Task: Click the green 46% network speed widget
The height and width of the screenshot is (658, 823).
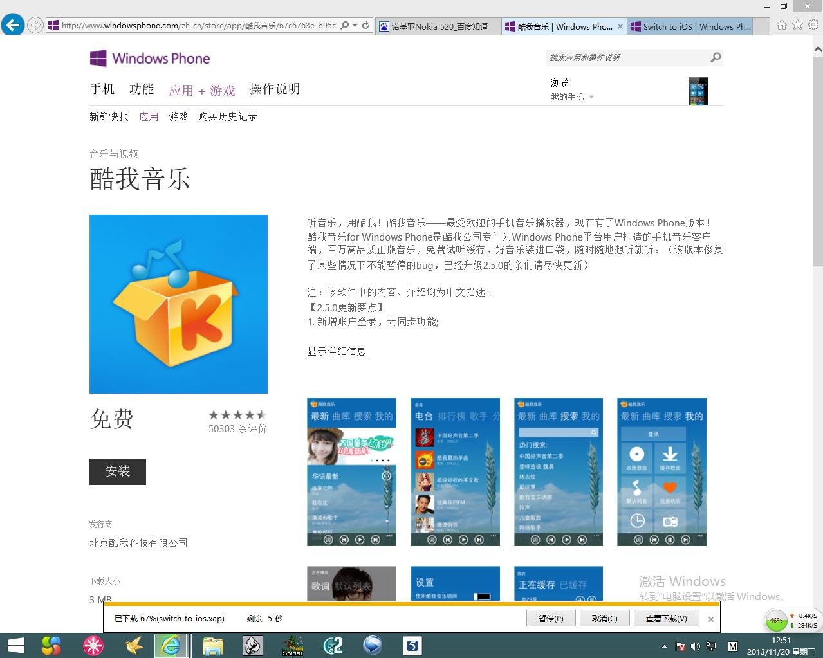Action: 777,621
